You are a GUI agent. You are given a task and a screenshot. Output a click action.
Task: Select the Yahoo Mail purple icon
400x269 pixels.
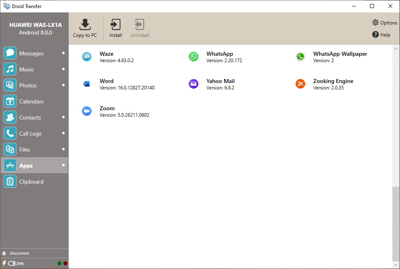[x=194, y=83]
